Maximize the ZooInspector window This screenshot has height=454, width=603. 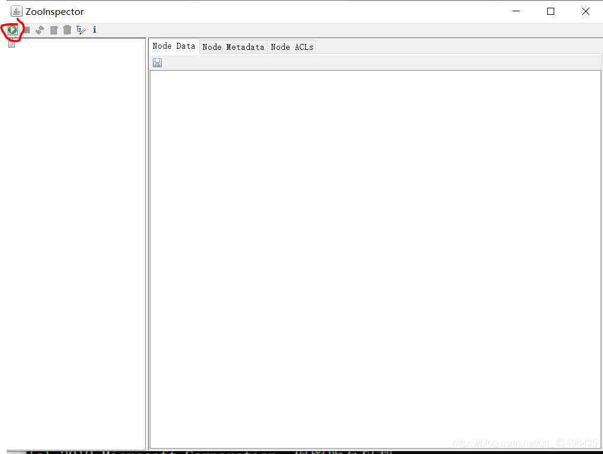click(551, 11)
